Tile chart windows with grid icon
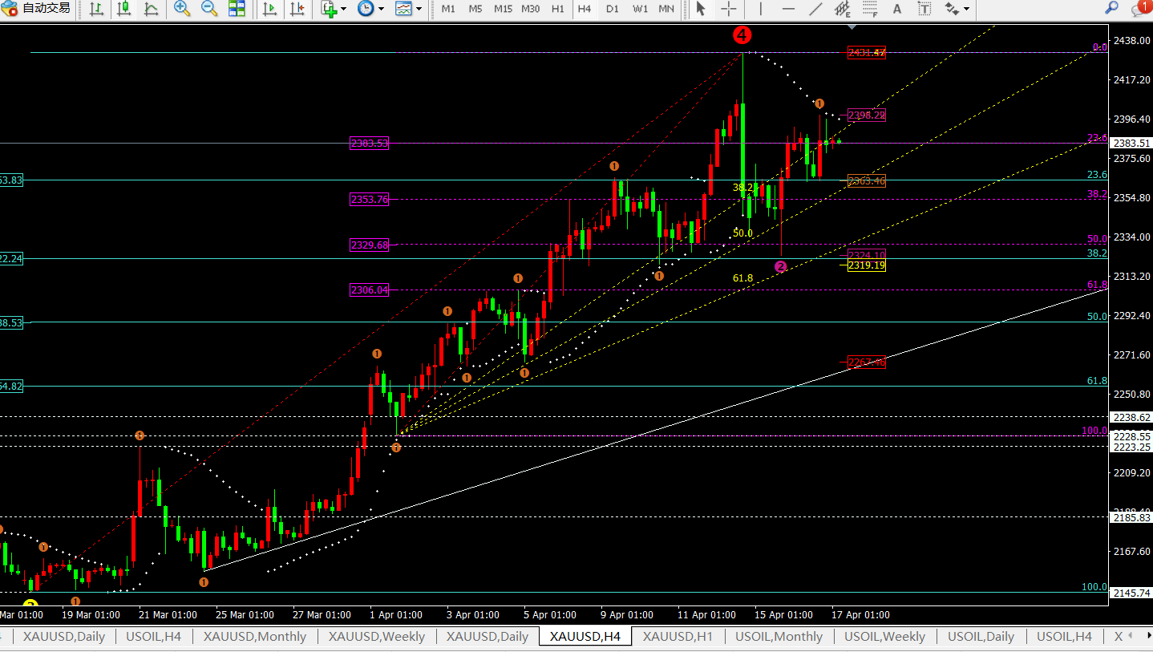 click(x=237, y=9)
